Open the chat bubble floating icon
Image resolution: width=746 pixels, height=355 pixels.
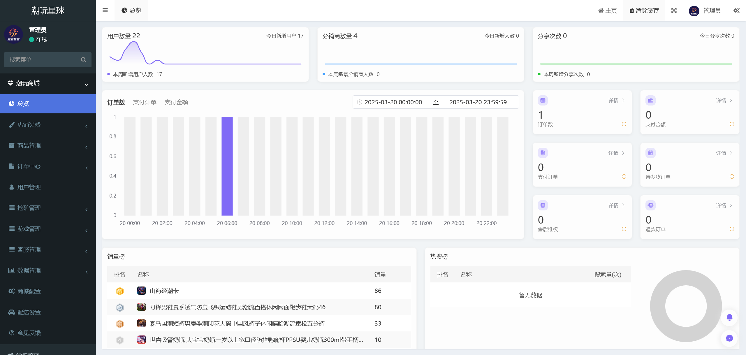(x=729, y=338)
